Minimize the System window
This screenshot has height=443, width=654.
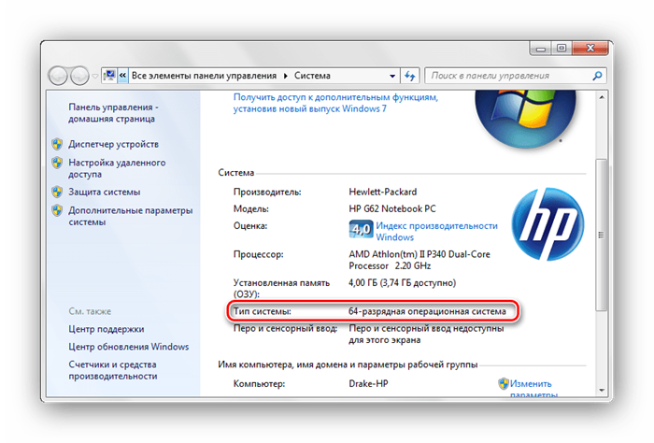pos(541,49)
